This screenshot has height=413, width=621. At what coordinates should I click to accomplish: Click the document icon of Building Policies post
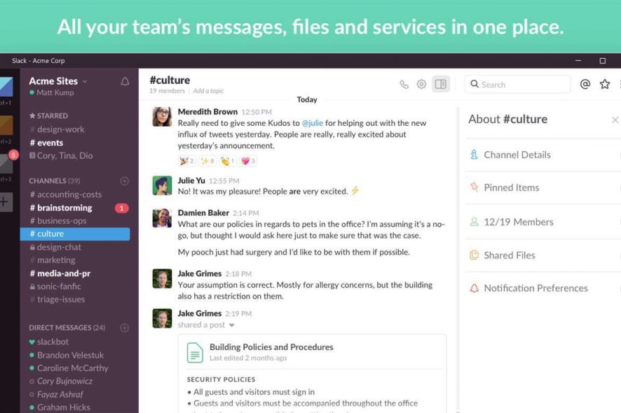pyautogui.click(x=195, y=353)
